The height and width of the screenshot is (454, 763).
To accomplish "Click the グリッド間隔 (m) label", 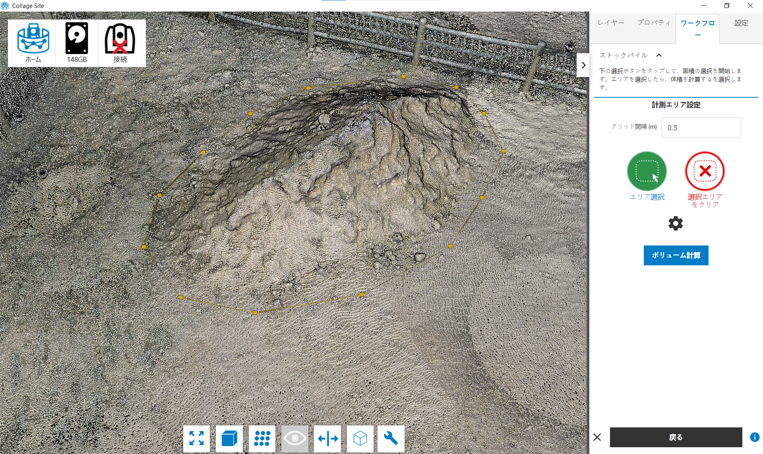I will point(634,127).
